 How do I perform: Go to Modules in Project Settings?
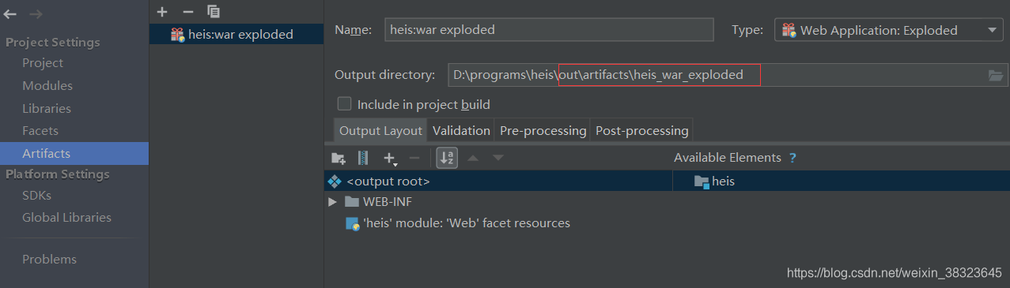click(x=47, y=85)
